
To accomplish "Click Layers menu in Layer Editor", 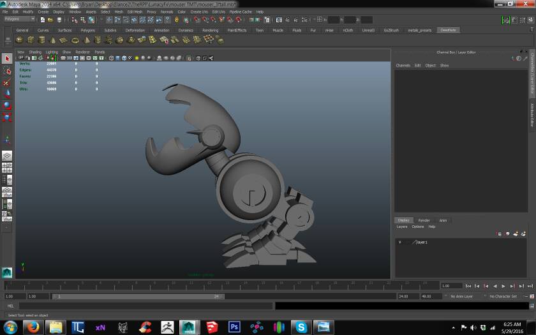I will click(x=402, y=227).
